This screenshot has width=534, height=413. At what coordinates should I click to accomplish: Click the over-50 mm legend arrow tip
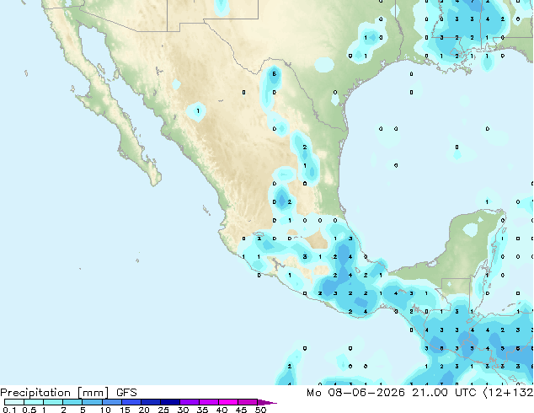(267, 402)
